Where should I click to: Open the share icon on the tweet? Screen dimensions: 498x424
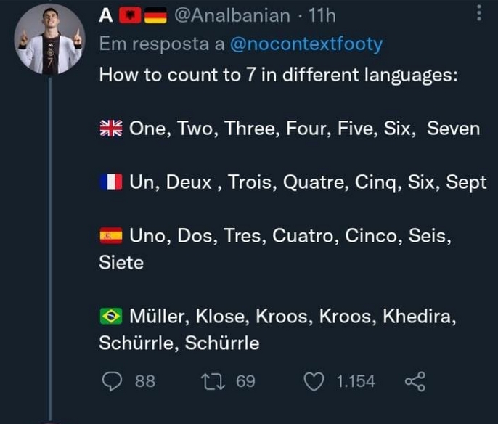(x=414, y=380)
